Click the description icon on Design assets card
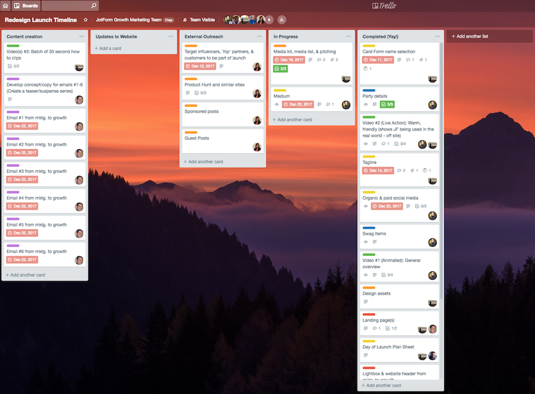 point(366,302)
